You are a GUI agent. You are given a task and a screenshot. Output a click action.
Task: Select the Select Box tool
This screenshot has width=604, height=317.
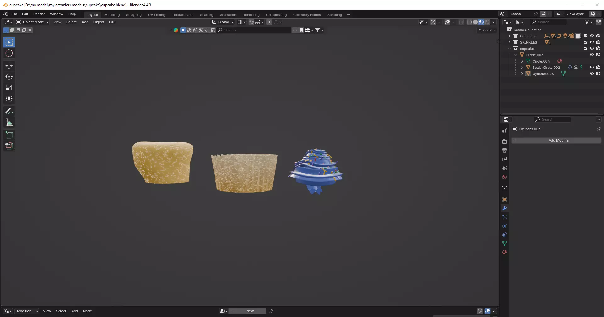[9, 42]
